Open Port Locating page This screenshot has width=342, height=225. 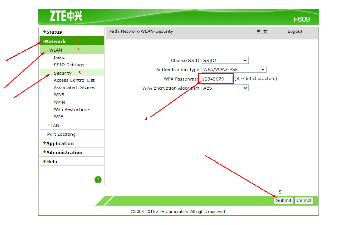click(61, 134)
